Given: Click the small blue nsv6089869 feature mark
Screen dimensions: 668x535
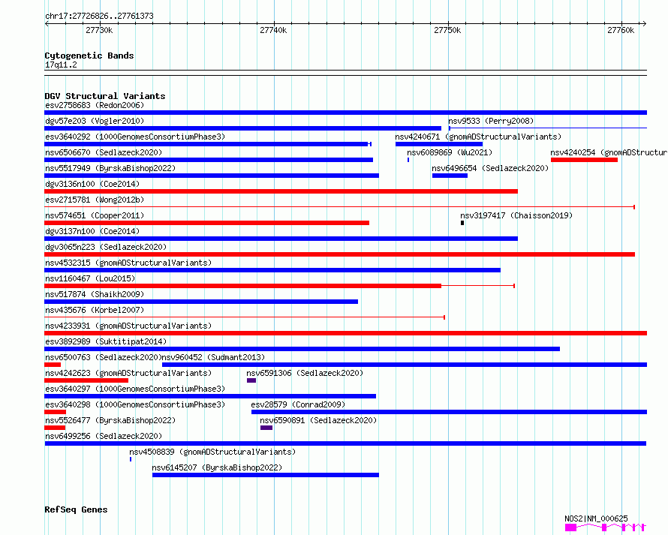Looking at the screenshot, I should click(408, 160).
